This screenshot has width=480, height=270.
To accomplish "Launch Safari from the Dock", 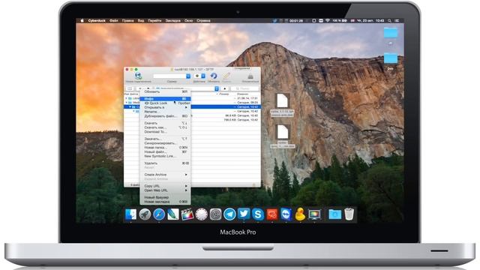I will pyautogui.click(x=159, y=214).
